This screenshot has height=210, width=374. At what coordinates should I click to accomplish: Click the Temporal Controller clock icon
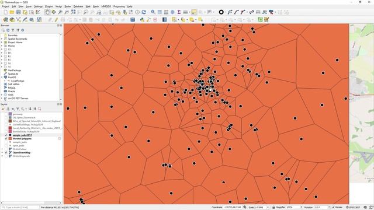pyautogui.click(x=137, y=12)
